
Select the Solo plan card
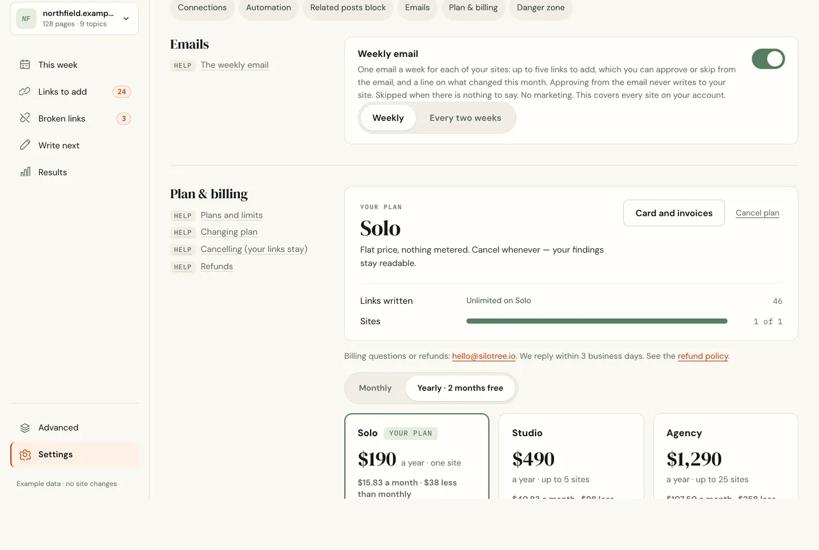pos(417,456)
